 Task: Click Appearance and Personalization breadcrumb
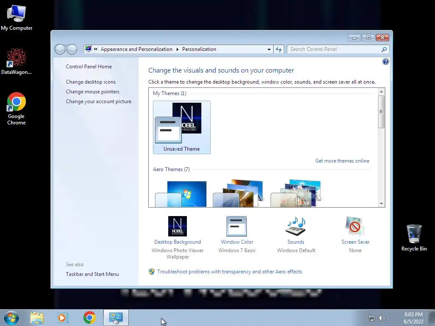[136, 49]
